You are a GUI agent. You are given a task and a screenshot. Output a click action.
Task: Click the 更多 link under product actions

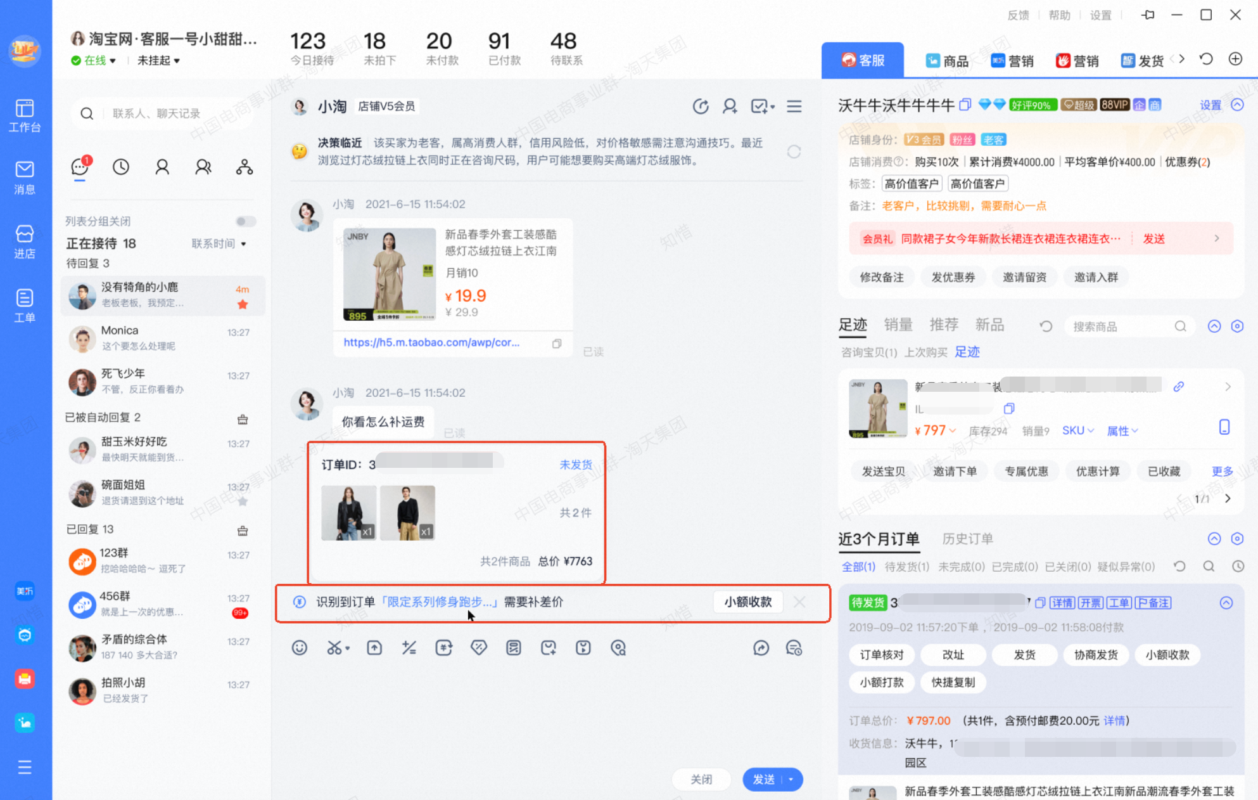1222,471
